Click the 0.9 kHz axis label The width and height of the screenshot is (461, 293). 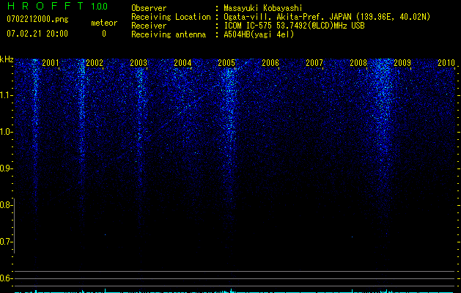click(x=6, y=168)
